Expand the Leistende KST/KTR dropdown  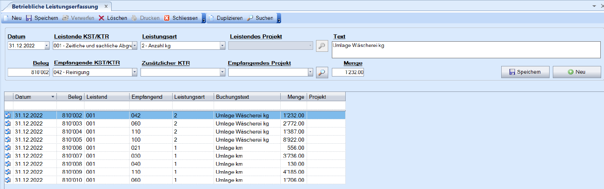point(135,46)
